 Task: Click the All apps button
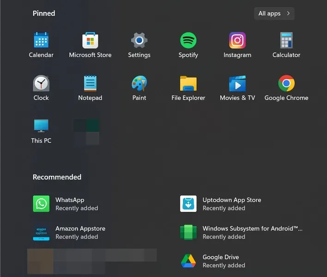(x=274, y=13)
